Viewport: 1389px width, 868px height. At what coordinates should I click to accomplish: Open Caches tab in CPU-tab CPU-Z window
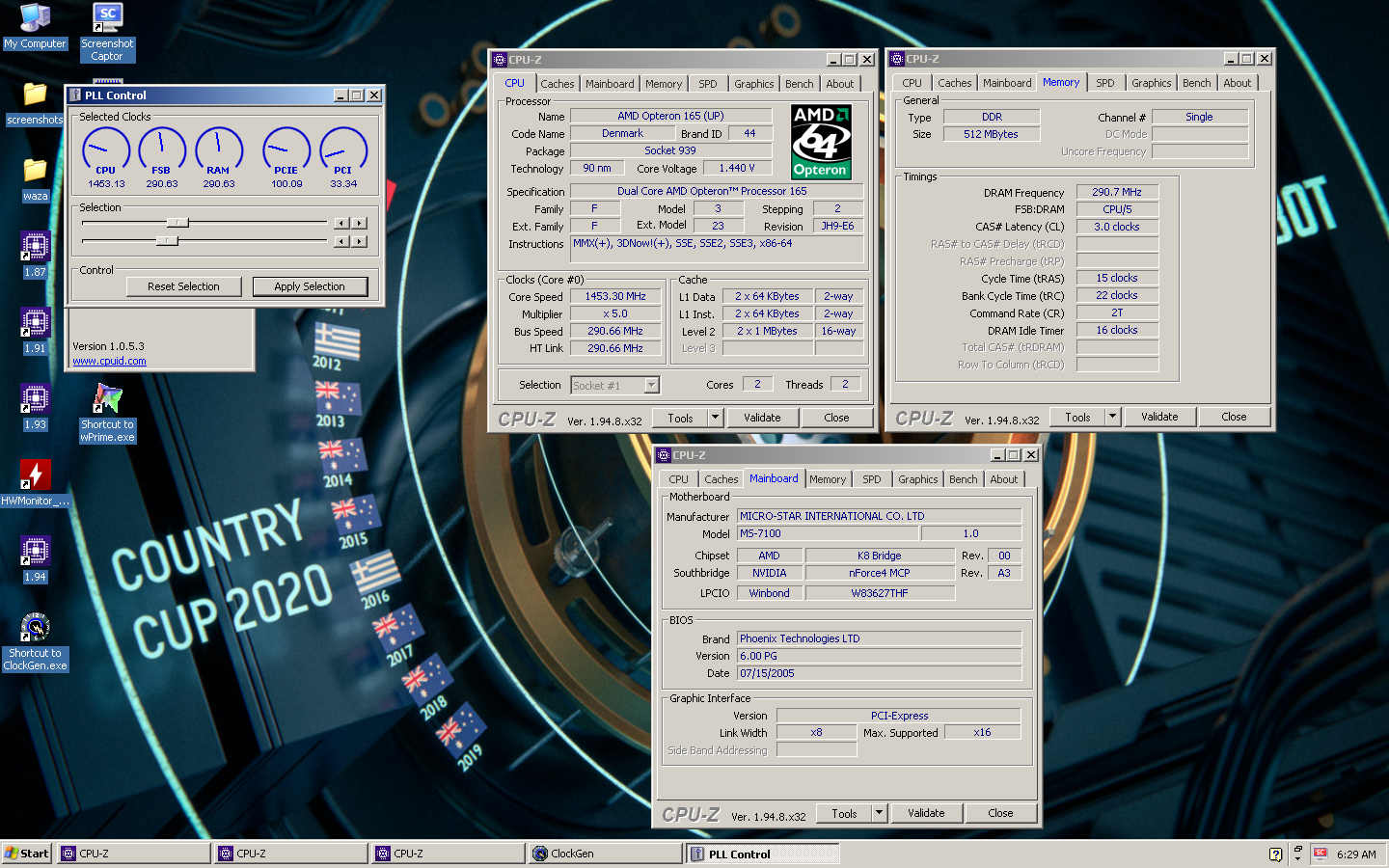pos(557,84)
